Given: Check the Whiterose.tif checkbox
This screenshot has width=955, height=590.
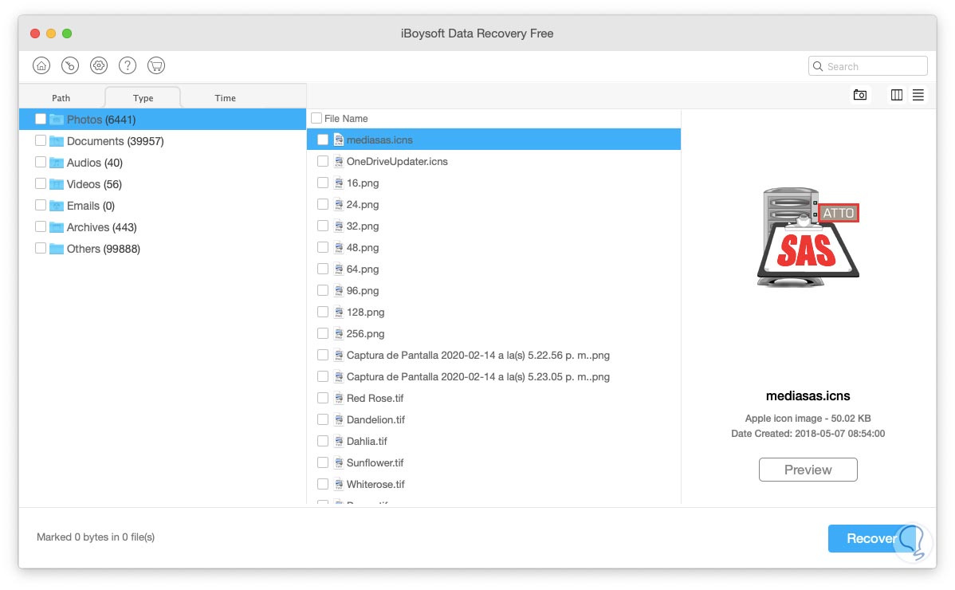Looking at the screenshot, I should (323, 484).
